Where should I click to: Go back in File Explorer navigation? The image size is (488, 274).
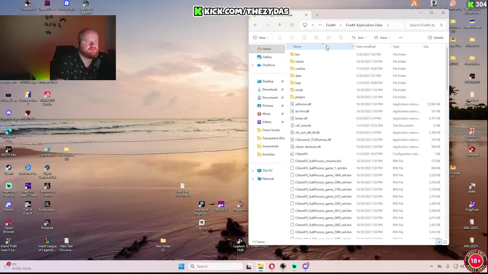255,25
